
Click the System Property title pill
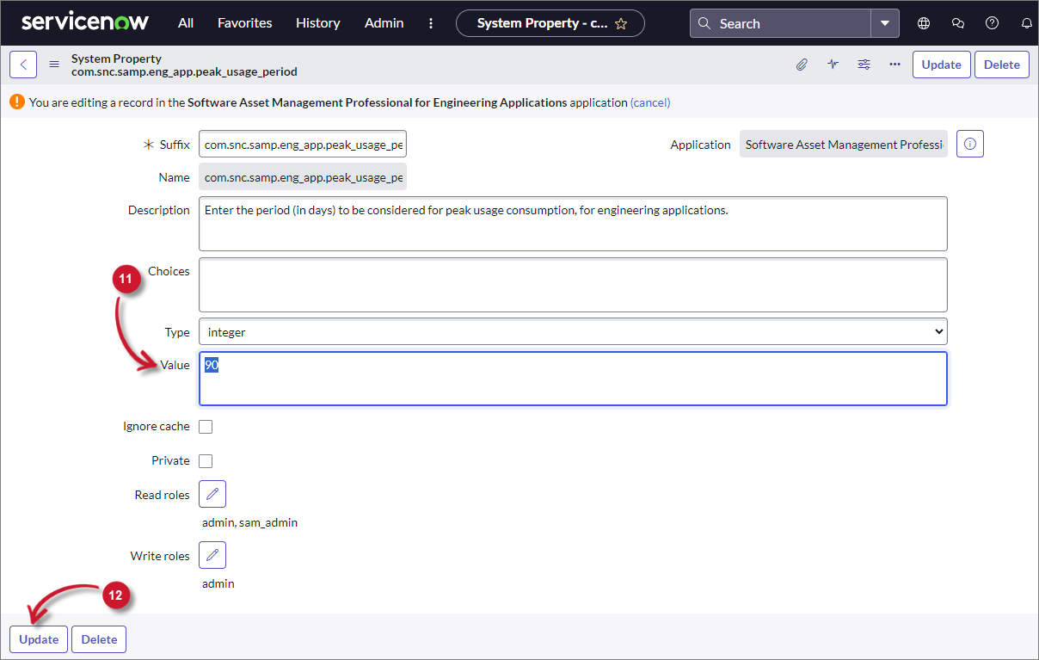pos(550,23)
